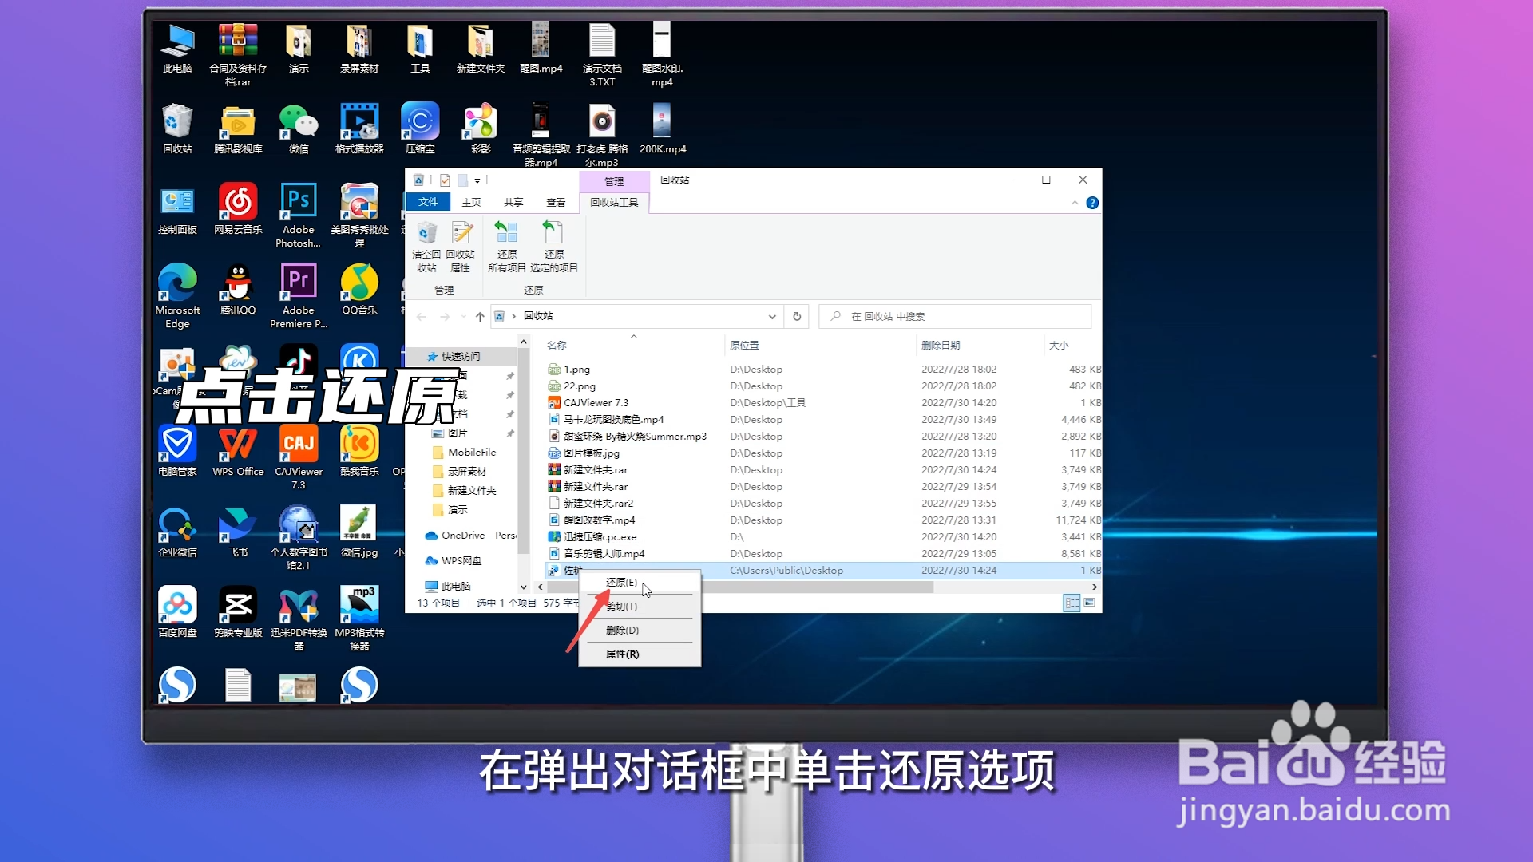Image resolution: width=1533 pixels, height=862 pixels.
Task: Open the blue help question mark icon
Action: [x=1091, y=203]
